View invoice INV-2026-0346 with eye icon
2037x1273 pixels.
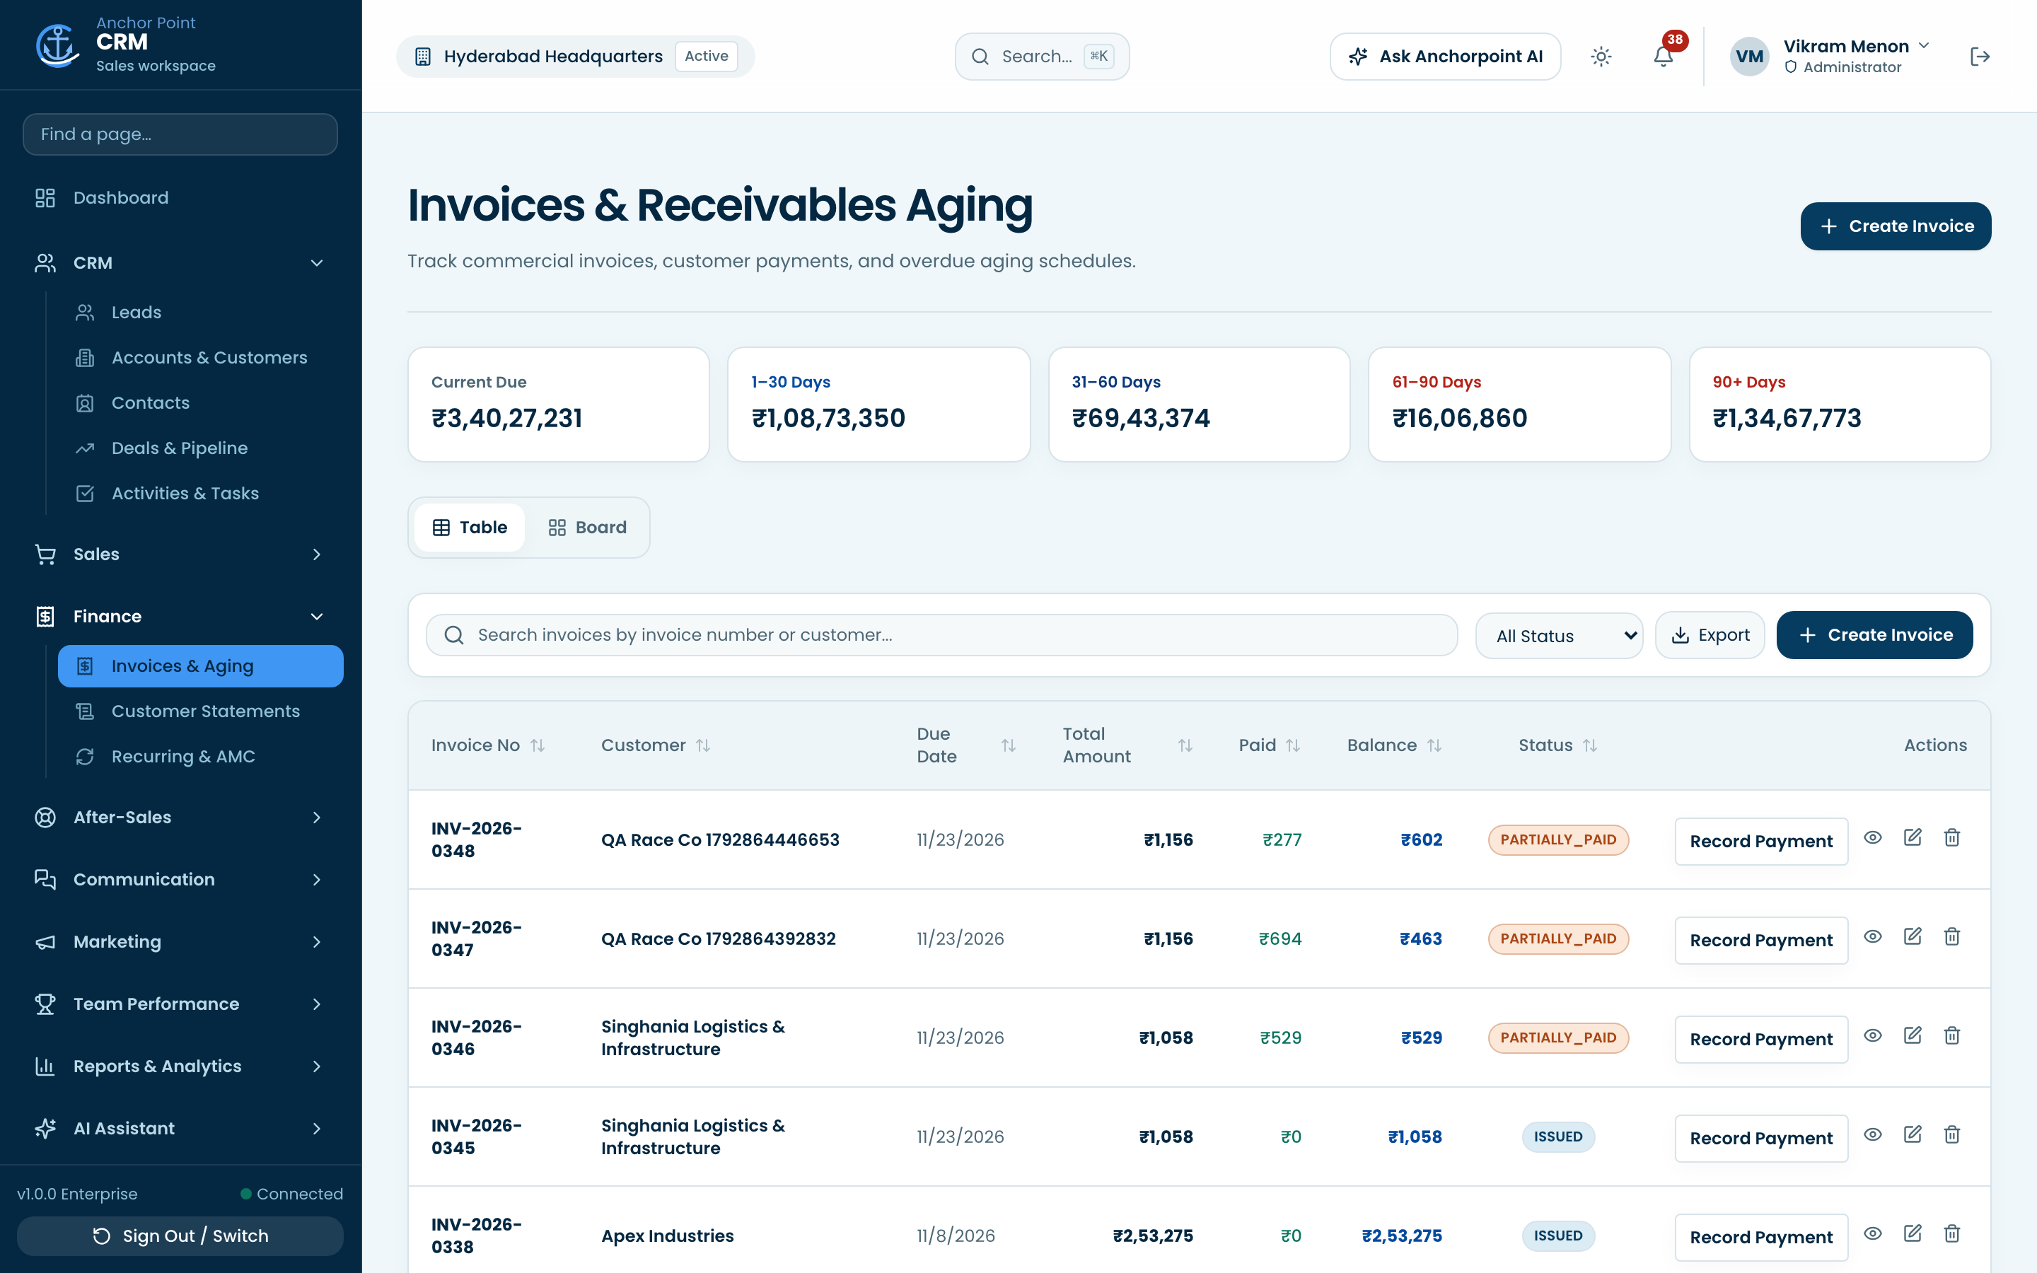click(1872, 1035)
